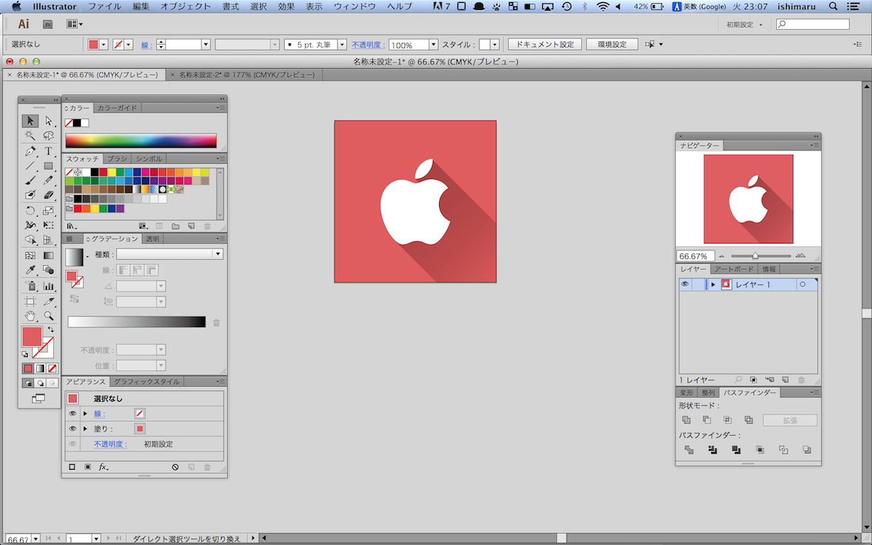Switch to the ブラシ tab
This screenshot has height=545, width=872.
(x=117, y=159)
